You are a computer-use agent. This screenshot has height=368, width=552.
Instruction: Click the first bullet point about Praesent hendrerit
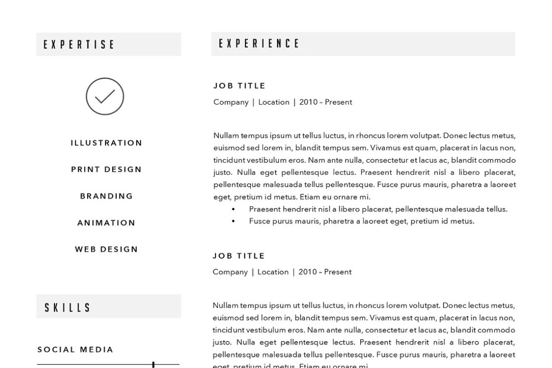click(x=378, y=209)
